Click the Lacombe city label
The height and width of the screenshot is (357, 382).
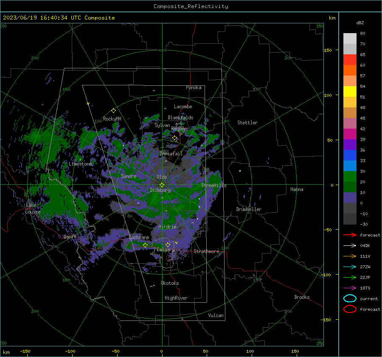tap(183, 107)
